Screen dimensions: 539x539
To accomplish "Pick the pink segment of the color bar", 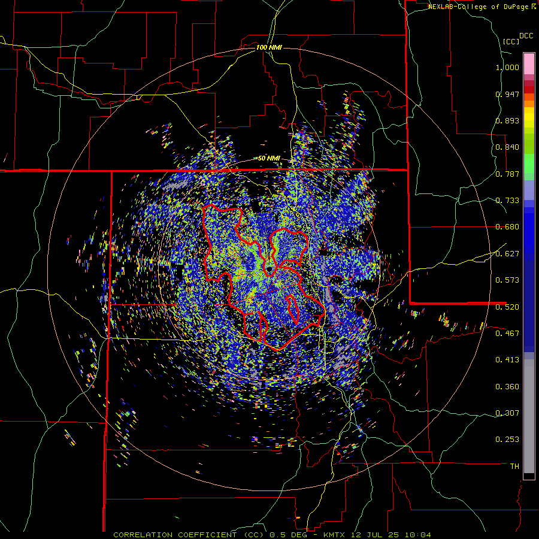I will click(529, 63).
